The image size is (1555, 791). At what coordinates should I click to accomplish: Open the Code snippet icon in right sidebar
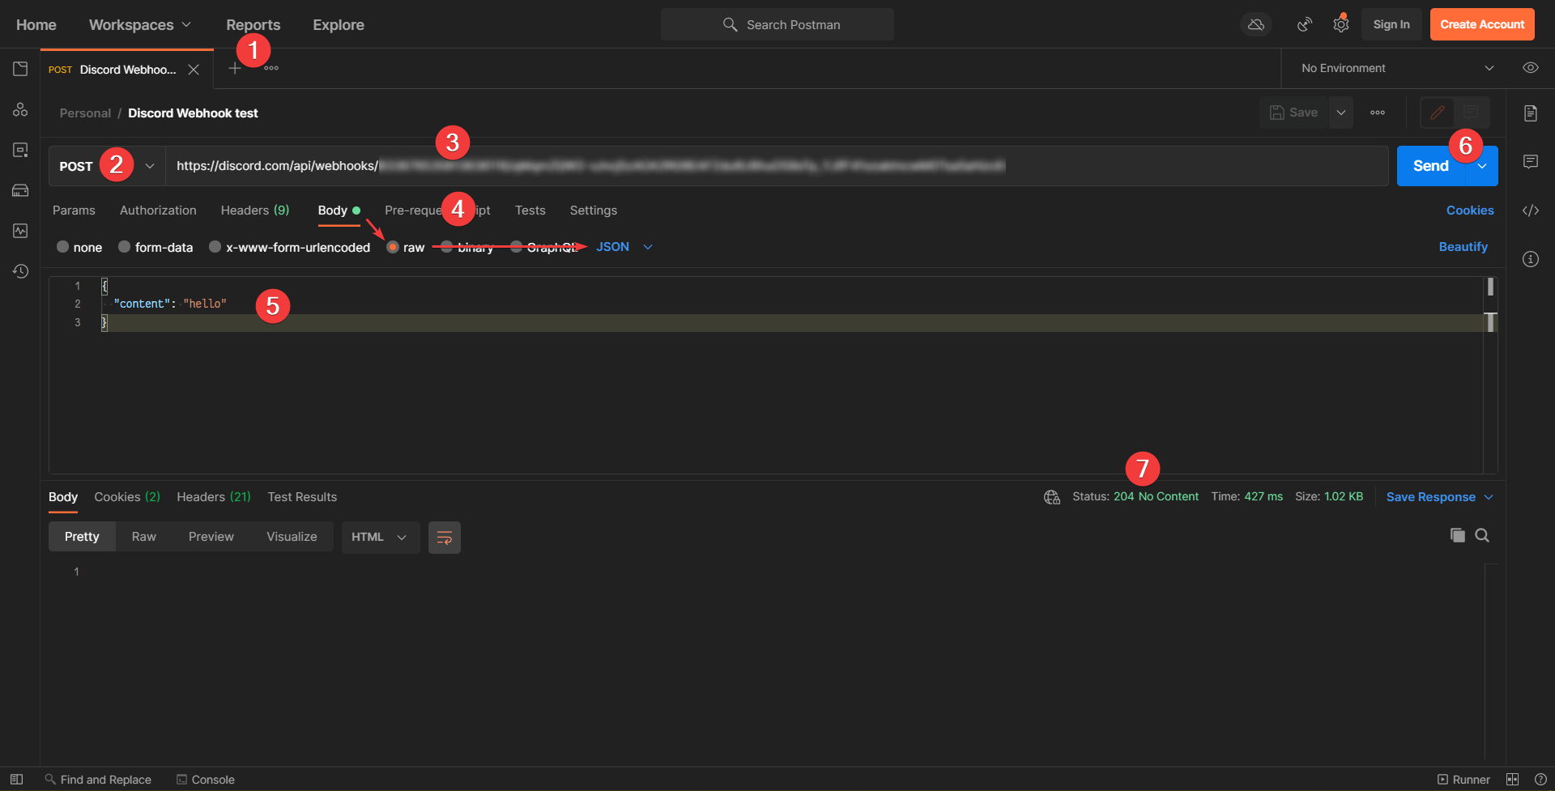coord(1531,211)
